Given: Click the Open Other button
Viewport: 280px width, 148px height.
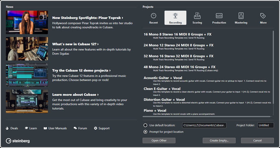Looking at the screenshot, I should pyautogui.click(x=159, y=141).
